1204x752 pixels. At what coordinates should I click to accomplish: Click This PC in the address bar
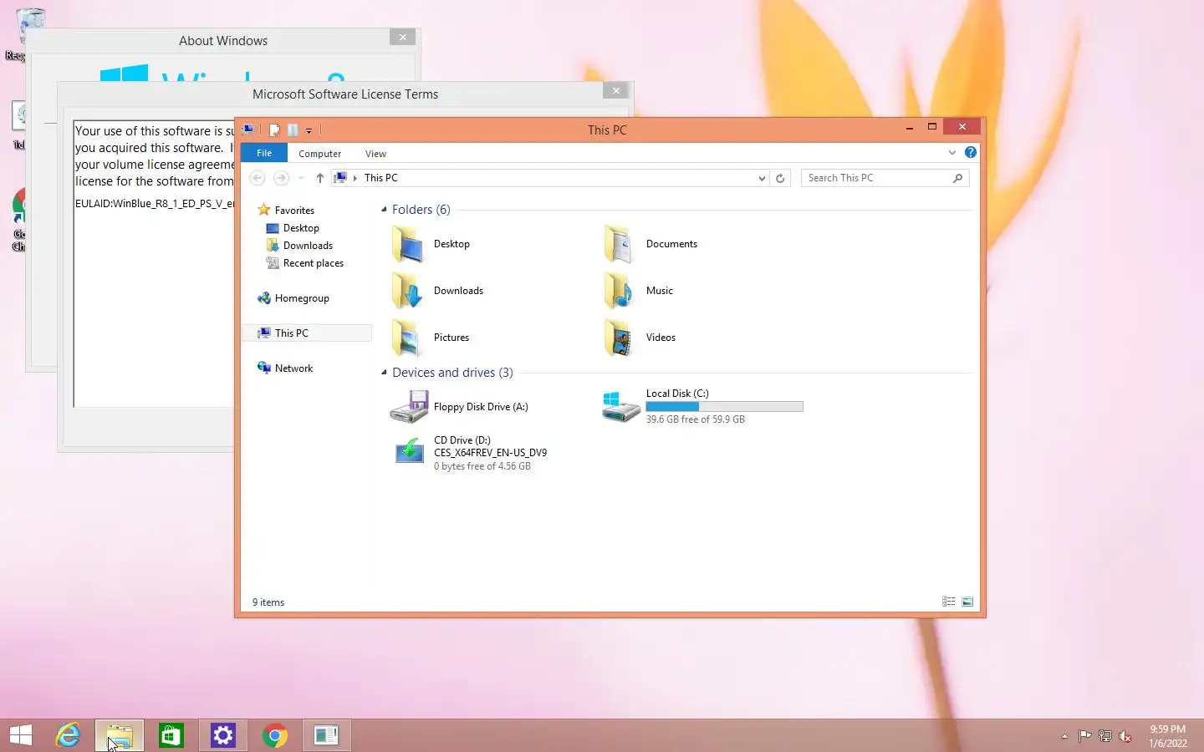tap(381, 178)
